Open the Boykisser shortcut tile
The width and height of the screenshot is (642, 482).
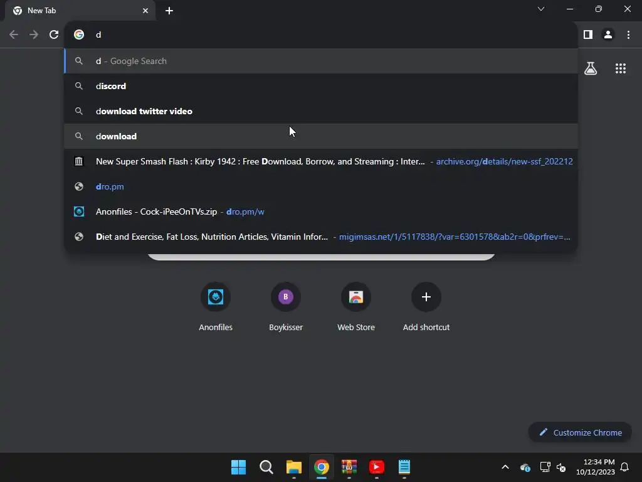pos(286,306)
